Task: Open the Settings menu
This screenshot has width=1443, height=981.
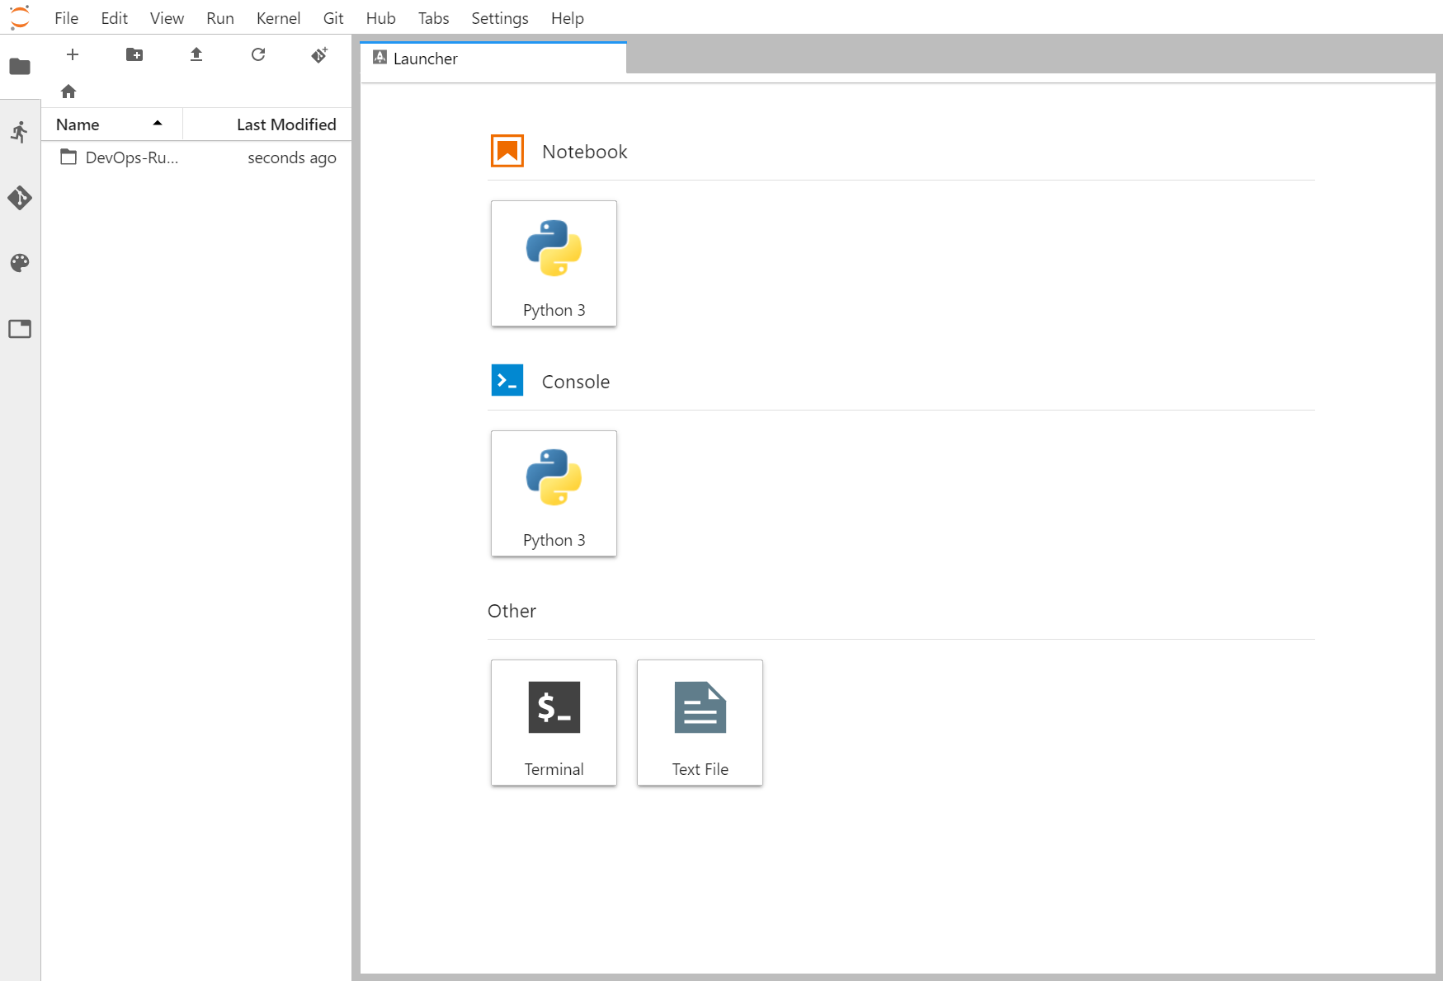Action: coord(500,18)
